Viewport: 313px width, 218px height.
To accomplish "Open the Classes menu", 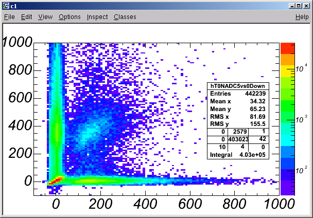I will [x=125, y=17].
